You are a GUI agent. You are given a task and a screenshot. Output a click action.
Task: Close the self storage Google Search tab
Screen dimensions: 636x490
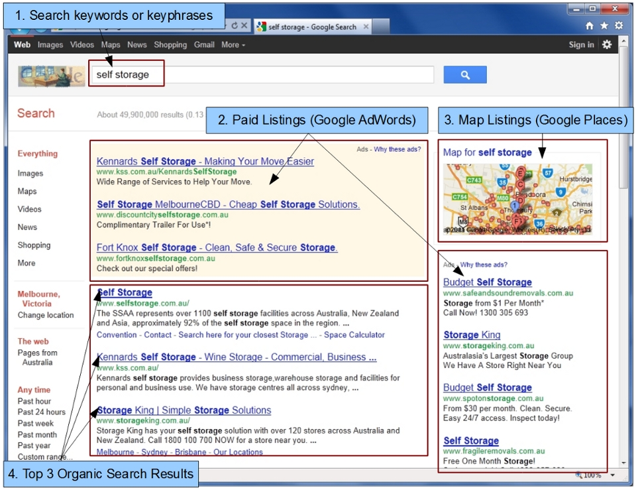point(366,27)
